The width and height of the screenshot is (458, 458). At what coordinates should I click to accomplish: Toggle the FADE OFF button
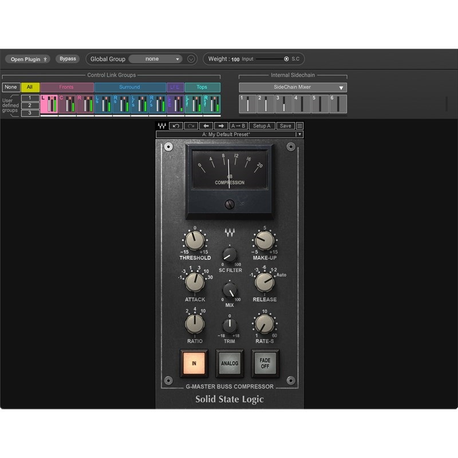click(x=265, y=364)
